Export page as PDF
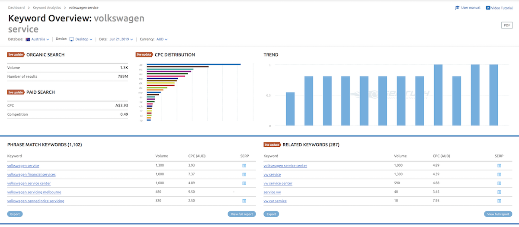 [x=506, y=25]
